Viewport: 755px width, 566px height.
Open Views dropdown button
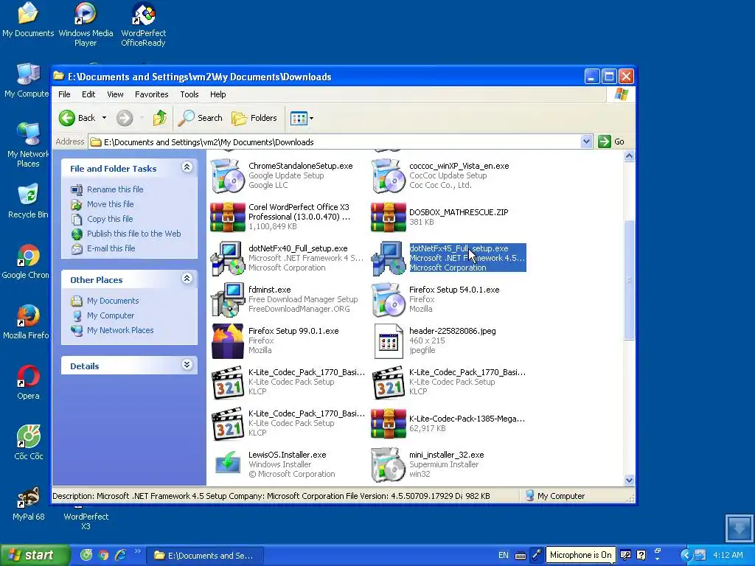302,118
